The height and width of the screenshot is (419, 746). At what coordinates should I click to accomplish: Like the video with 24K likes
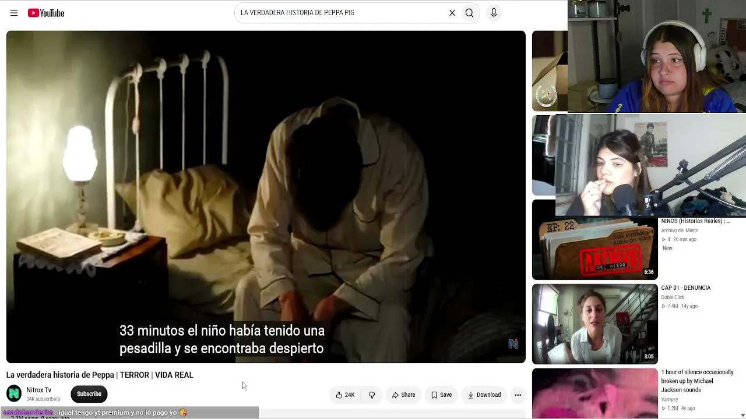tap(345, 395)
